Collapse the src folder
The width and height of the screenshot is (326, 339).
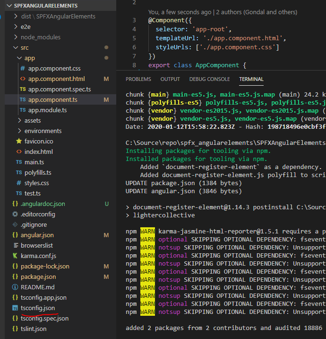pos(16,47)
